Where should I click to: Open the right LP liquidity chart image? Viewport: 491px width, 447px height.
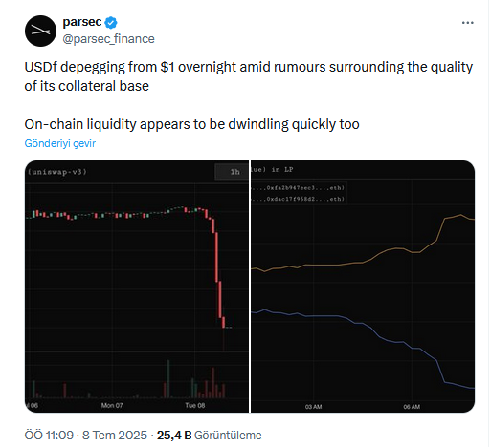(363, 287)
